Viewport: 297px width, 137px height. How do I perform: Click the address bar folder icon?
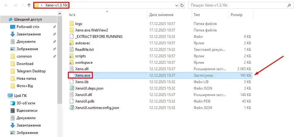click(x=37, y=6)
